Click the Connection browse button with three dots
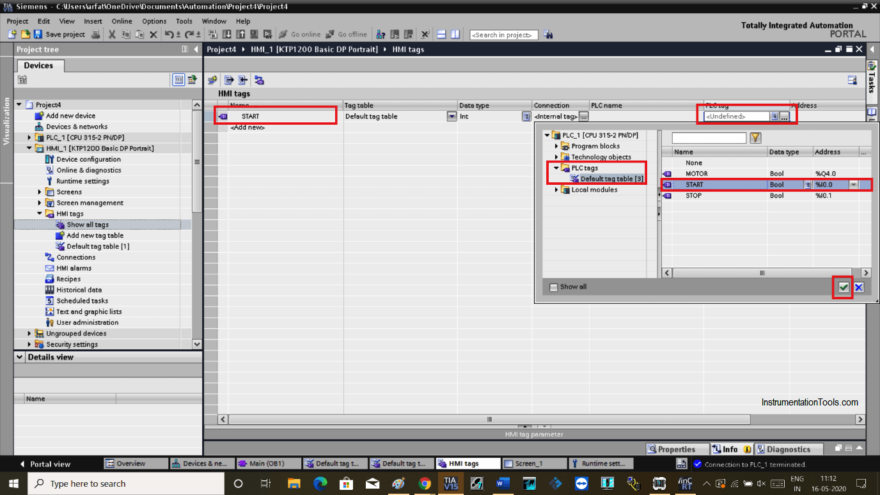880x495 pixels. (x=584, y=116)
